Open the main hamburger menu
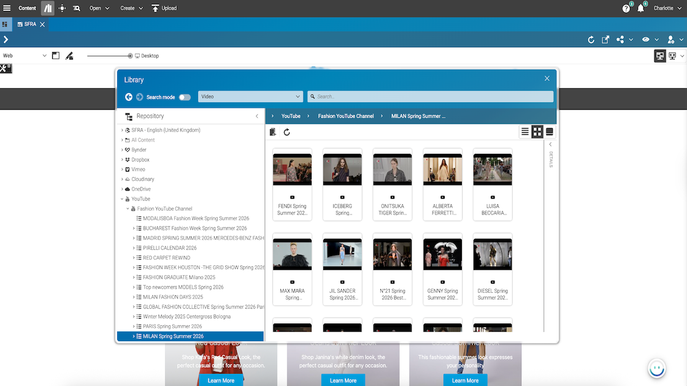This screenshot has height=386, width=687. click(x=7, y=8)
